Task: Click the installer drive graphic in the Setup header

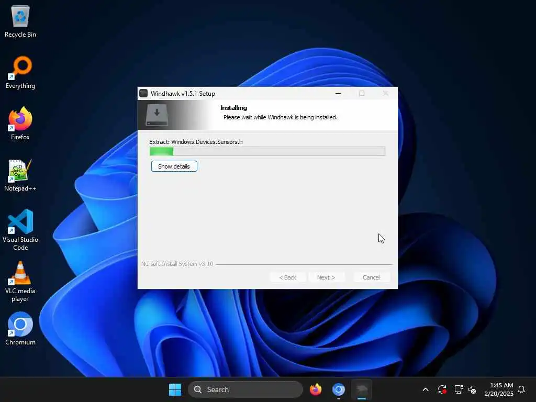Action: coord(157,115)
